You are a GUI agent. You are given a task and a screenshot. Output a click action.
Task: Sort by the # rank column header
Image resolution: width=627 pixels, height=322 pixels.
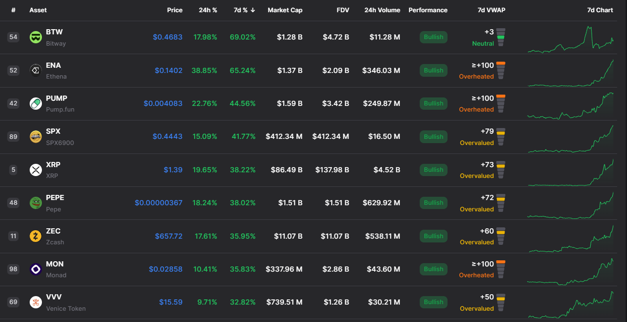(x=13, y=10)
